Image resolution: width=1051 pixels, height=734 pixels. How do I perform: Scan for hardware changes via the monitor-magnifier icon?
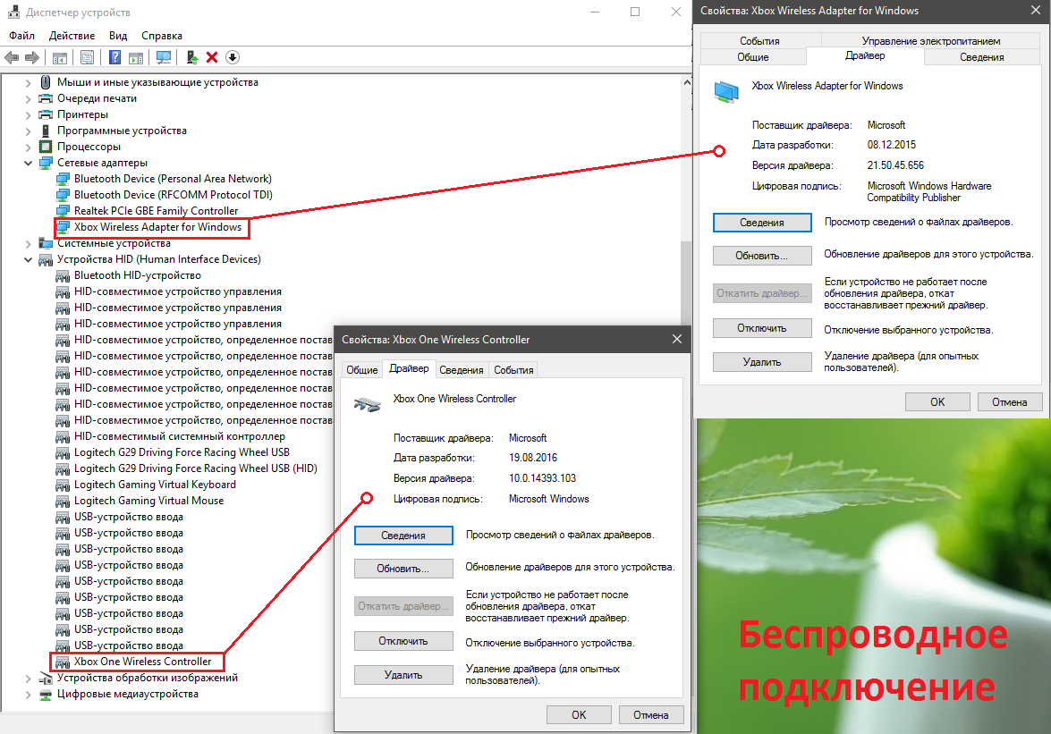click(164, 57)
